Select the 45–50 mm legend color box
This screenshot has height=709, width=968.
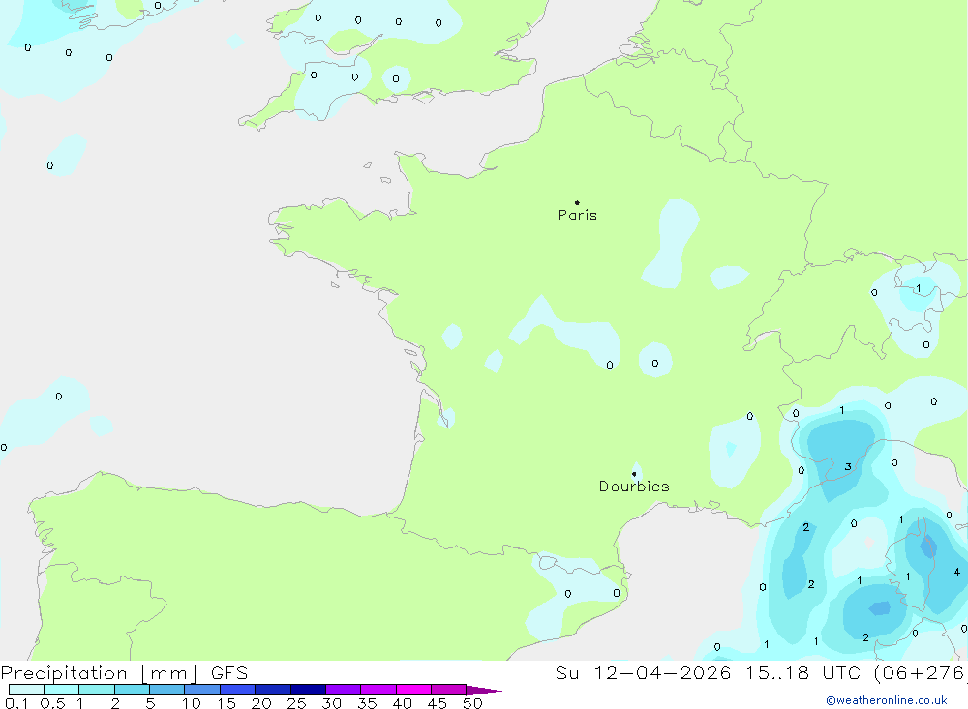tap(448, 690)
